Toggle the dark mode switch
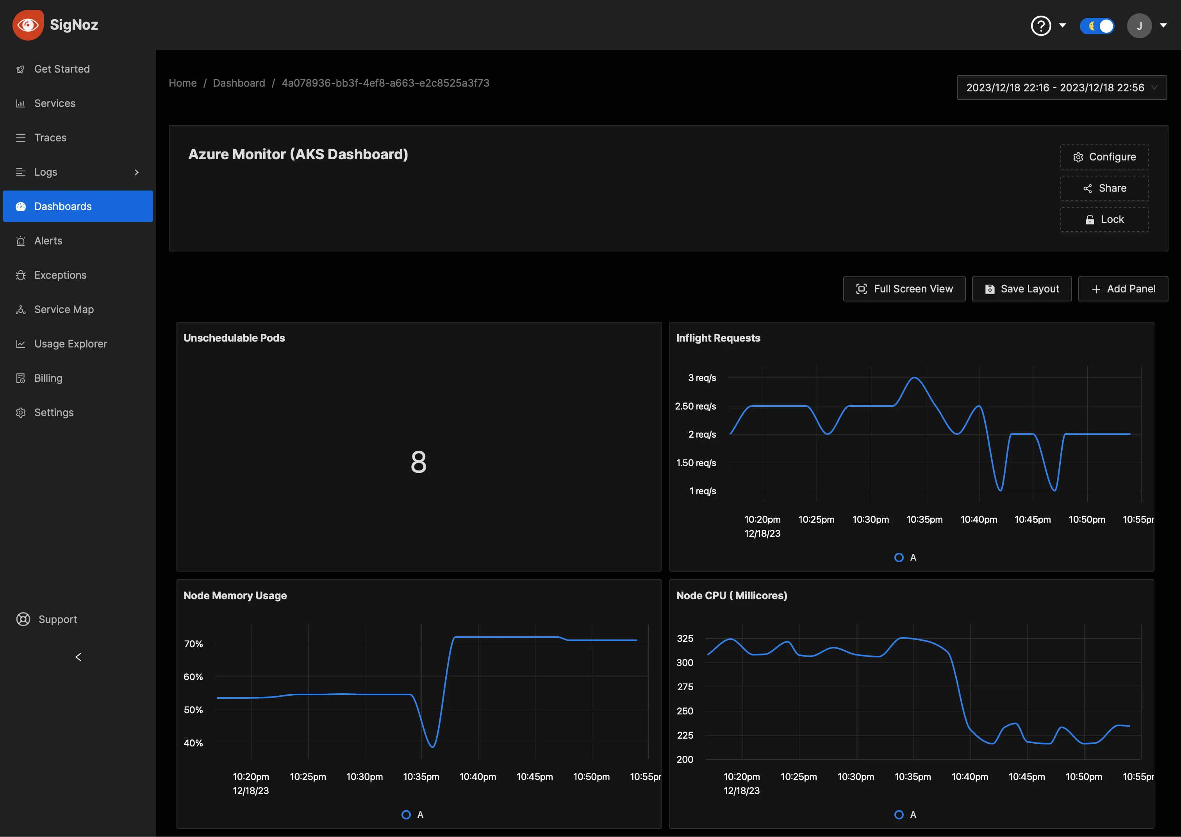This screenshot has height=837, width=1181. coord(1097,26)
